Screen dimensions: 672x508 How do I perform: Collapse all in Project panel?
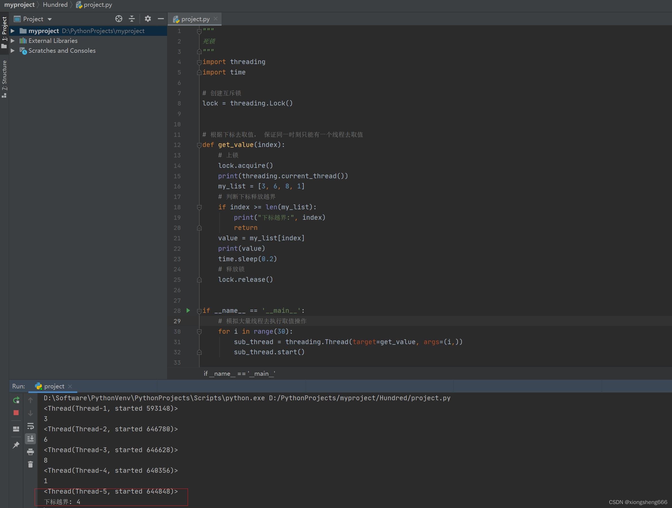click(132, 19)
